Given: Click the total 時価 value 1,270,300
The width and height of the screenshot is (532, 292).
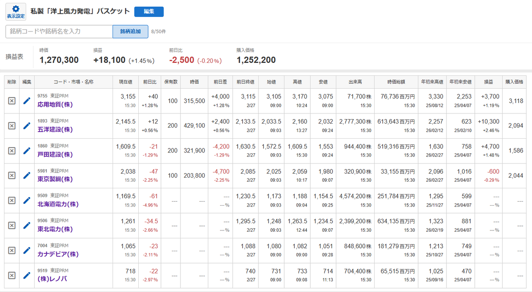Looking at the screenshot, I should point(59,60).
